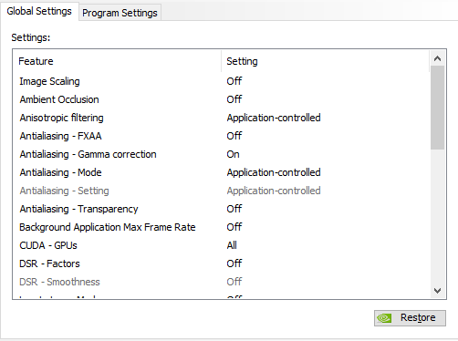Select the Ambient Occlusion row
The image size is (458, 341).
click(221, 99)
